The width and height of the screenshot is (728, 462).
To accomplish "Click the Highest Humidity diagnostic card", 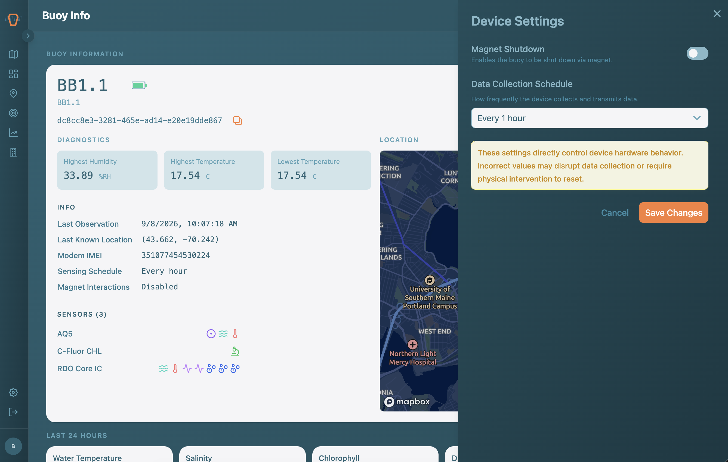I will [107, 170].
